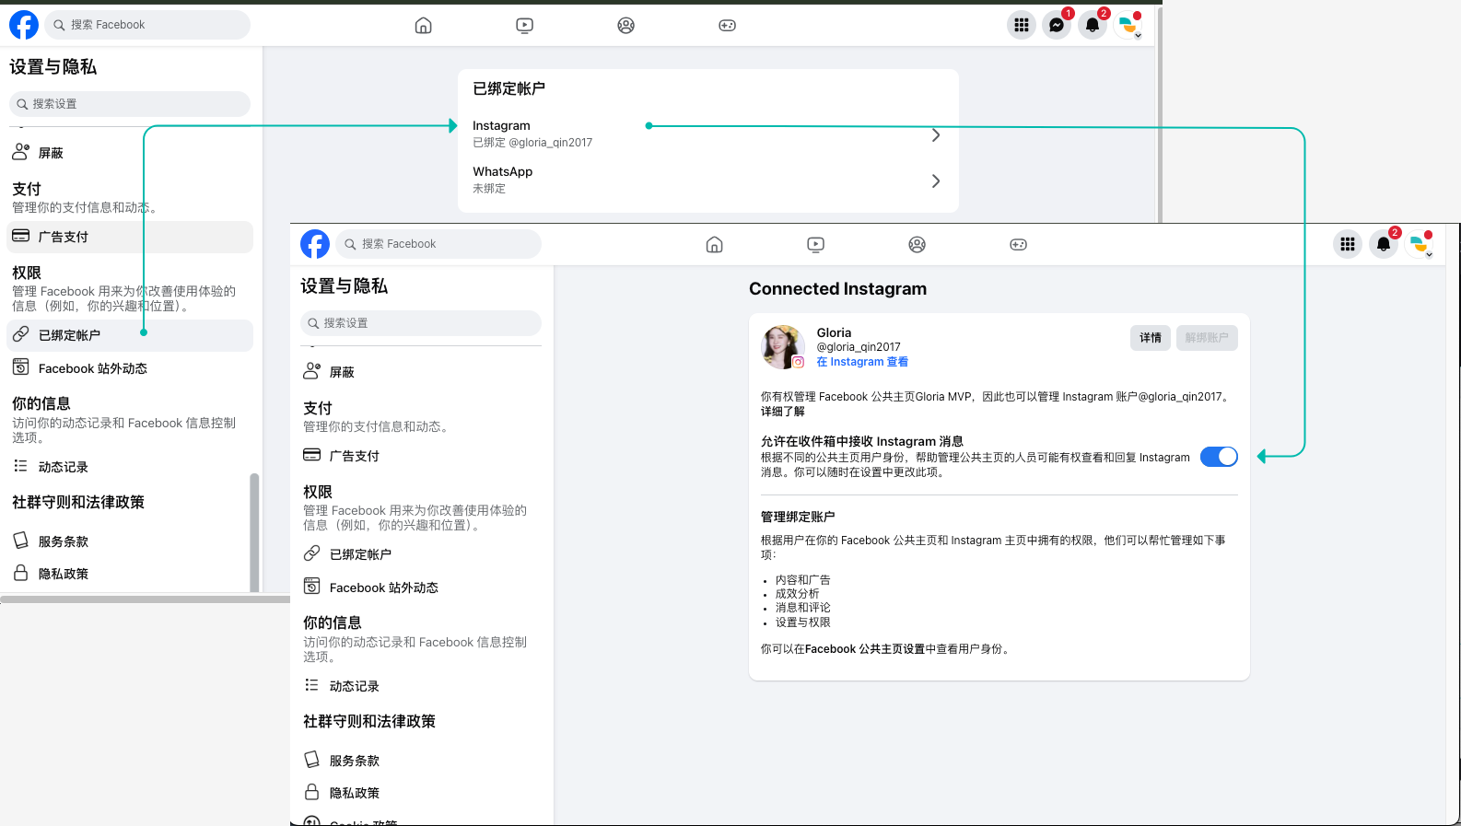Open 服务条款 in back window sidebar
The image size is (1461, 826).
[x=130, y=541]
